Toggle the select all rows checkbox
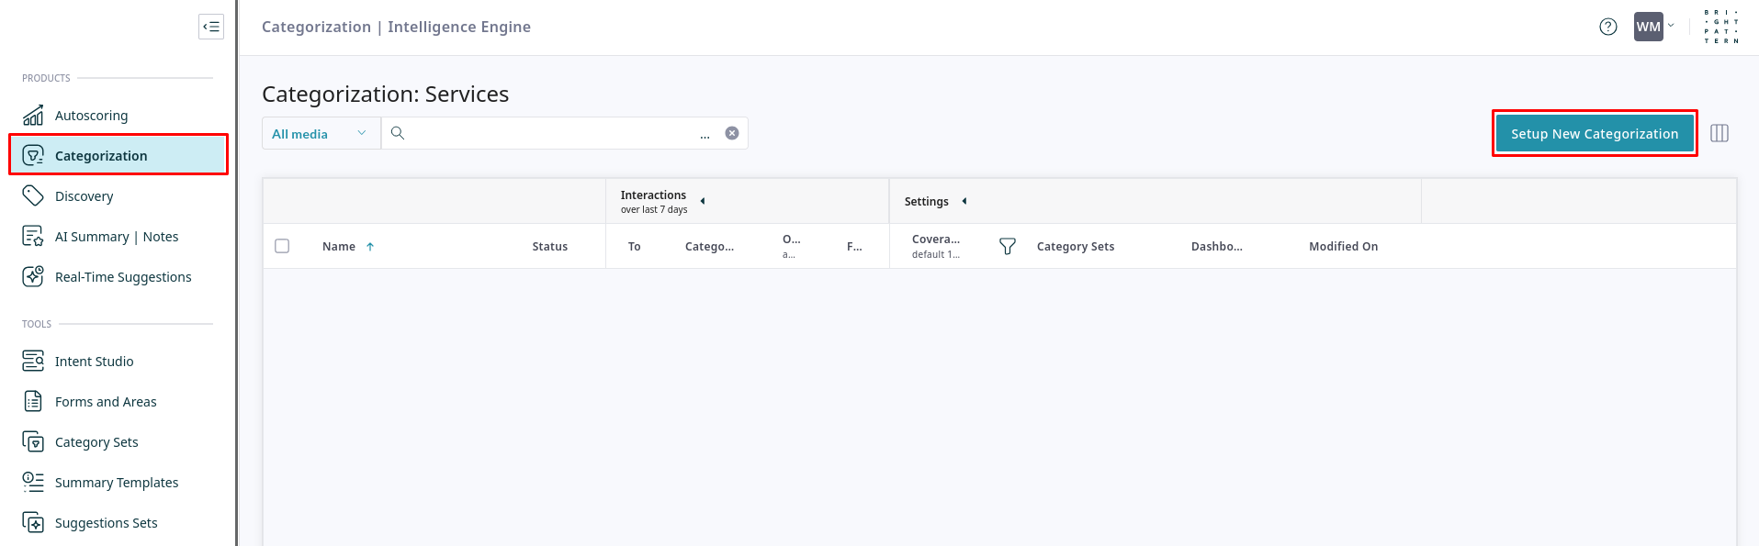The image size is (1759, 546). [282, 246]
